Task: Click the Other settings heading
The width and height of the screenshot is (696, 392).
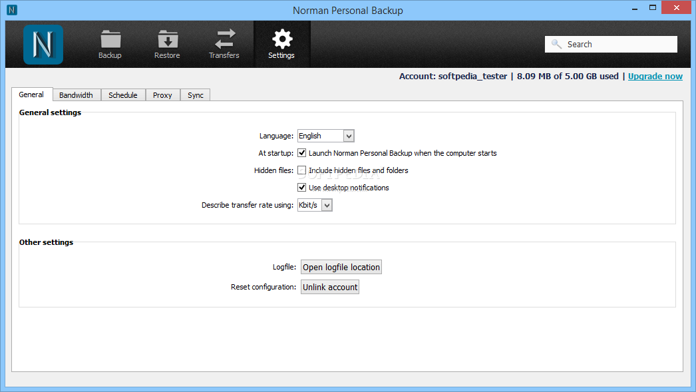Action: point(46,242)
